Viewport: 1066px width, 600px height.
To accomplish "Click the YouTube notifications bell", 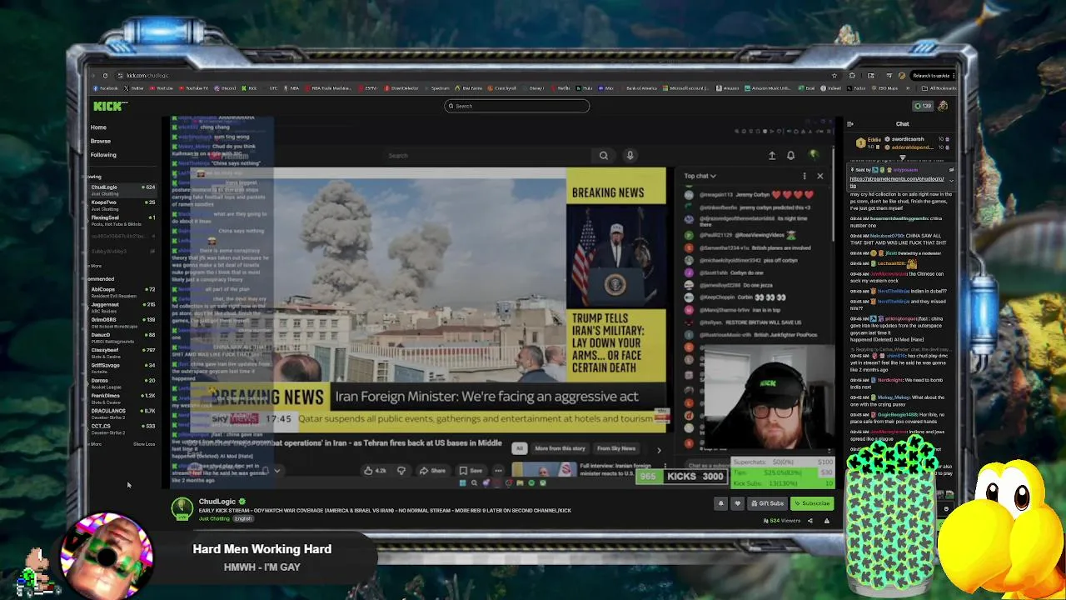I will 790,155.
